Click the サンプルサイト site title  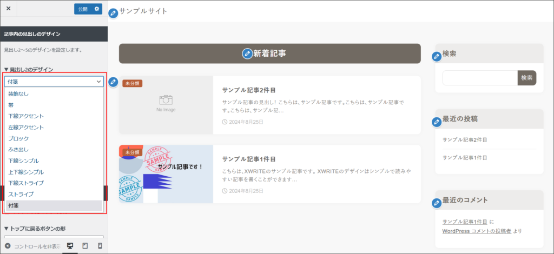[x=143, y=11]
